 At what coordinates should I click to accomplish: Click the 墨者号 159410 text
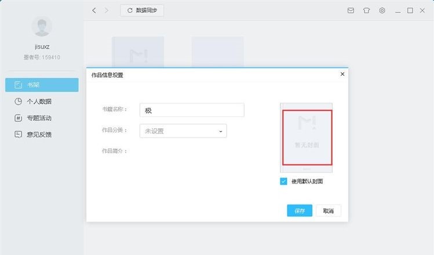point(42,57)
